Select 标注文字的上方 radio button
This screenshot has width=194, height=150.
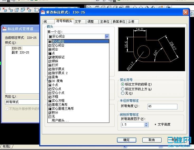[x=123, y=89]
